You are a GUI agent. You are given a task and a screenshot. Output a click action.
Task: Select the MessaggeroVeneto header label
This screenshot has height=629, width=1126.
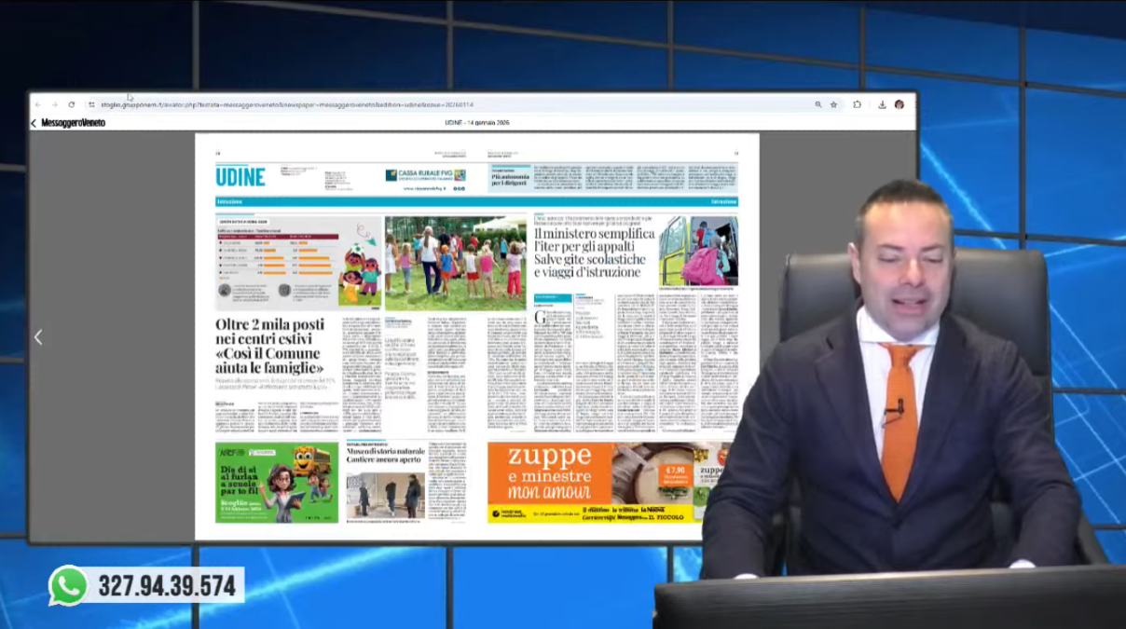[x=72, y=122]
